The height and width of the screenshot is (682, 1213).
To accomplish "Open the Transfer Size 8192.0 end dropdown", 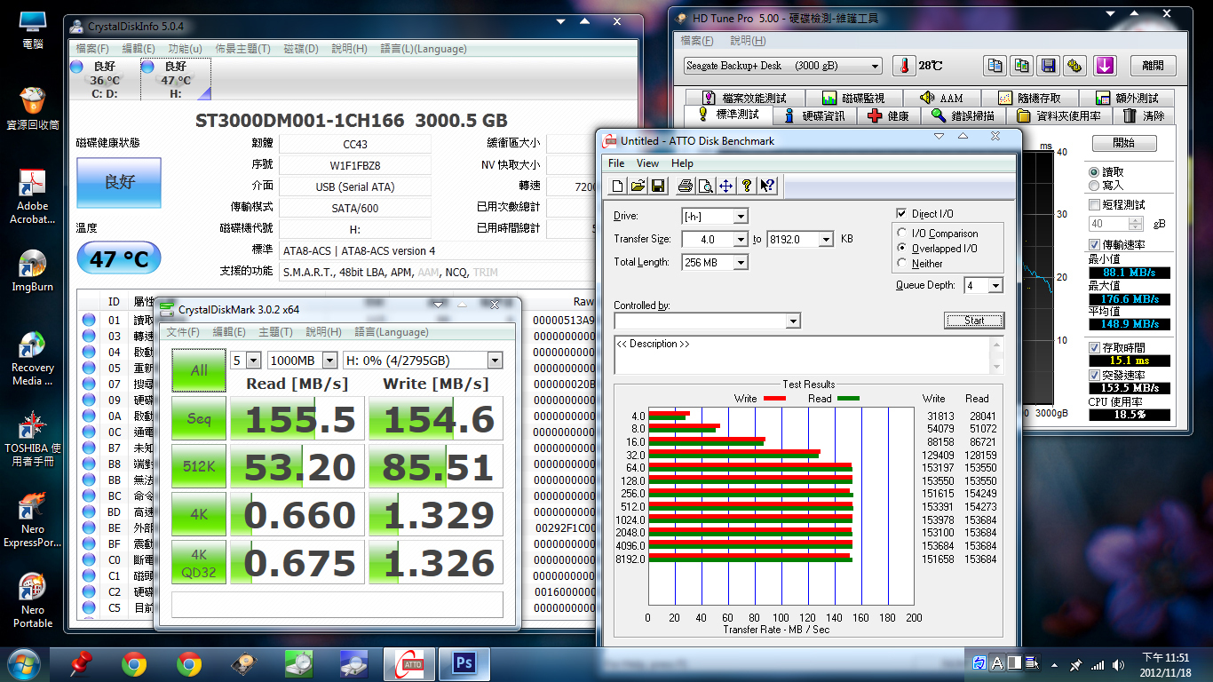I will point(826,239).
